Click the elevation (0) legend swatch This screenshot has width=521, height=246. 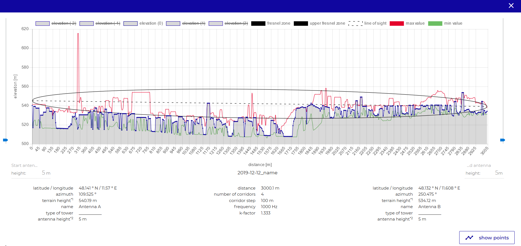point(130,24)
